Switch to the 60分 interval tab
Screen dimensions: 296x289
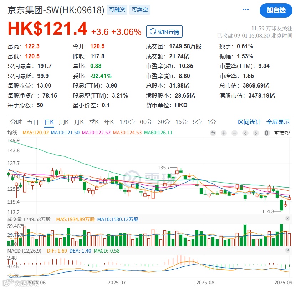click(146, 122)
